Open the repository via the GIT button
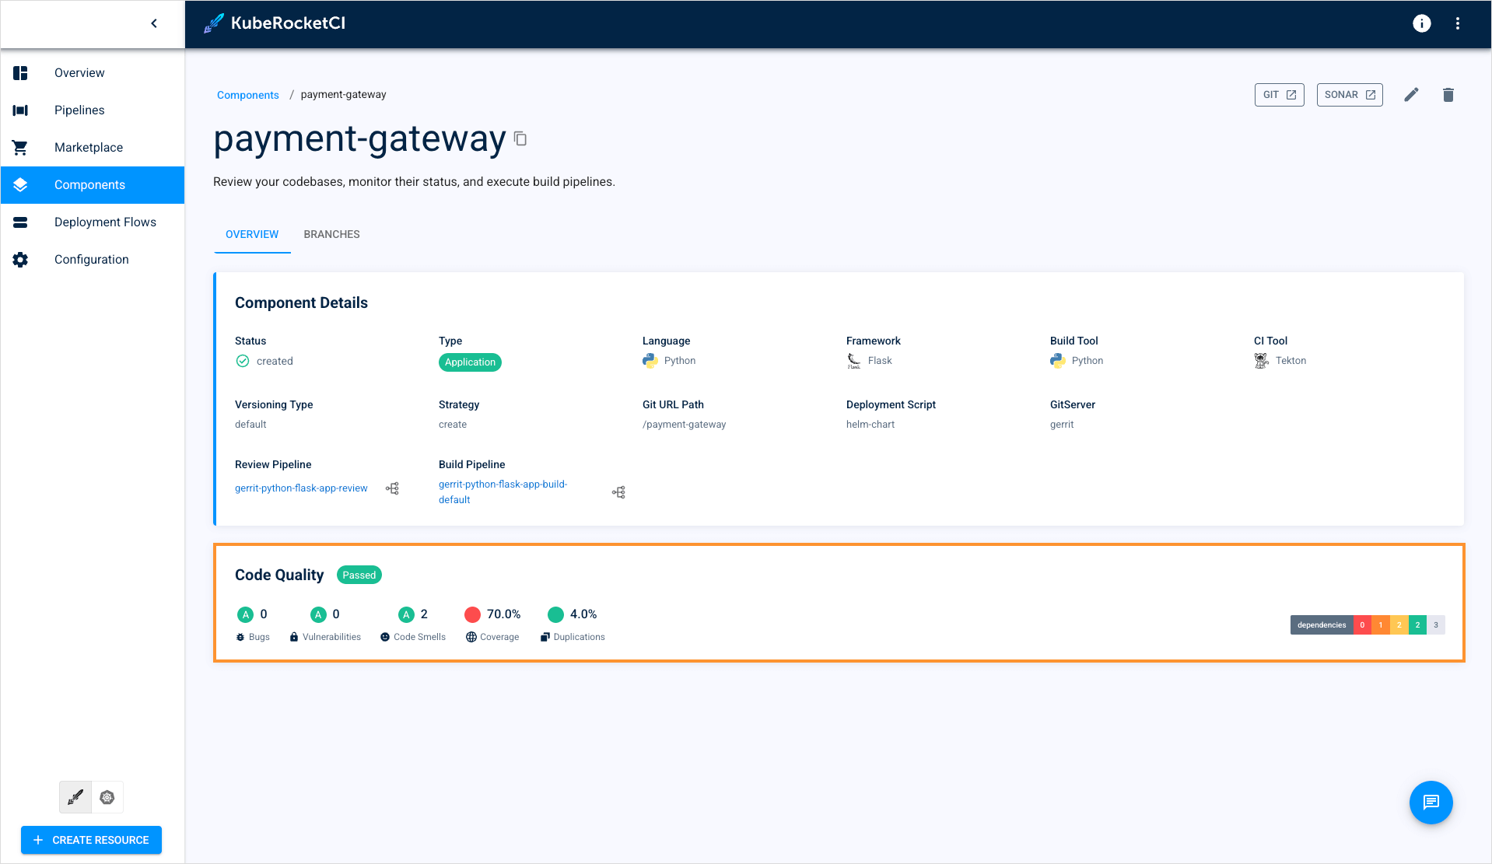 [1279, 94]
